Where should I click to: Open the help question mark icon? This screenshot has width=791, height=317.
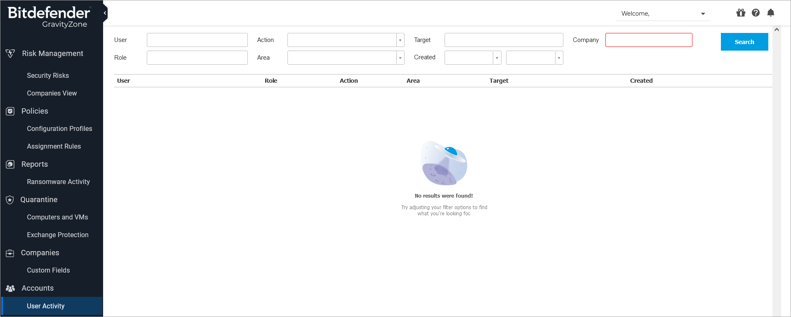pyautogui.click(x=756, y=13)
